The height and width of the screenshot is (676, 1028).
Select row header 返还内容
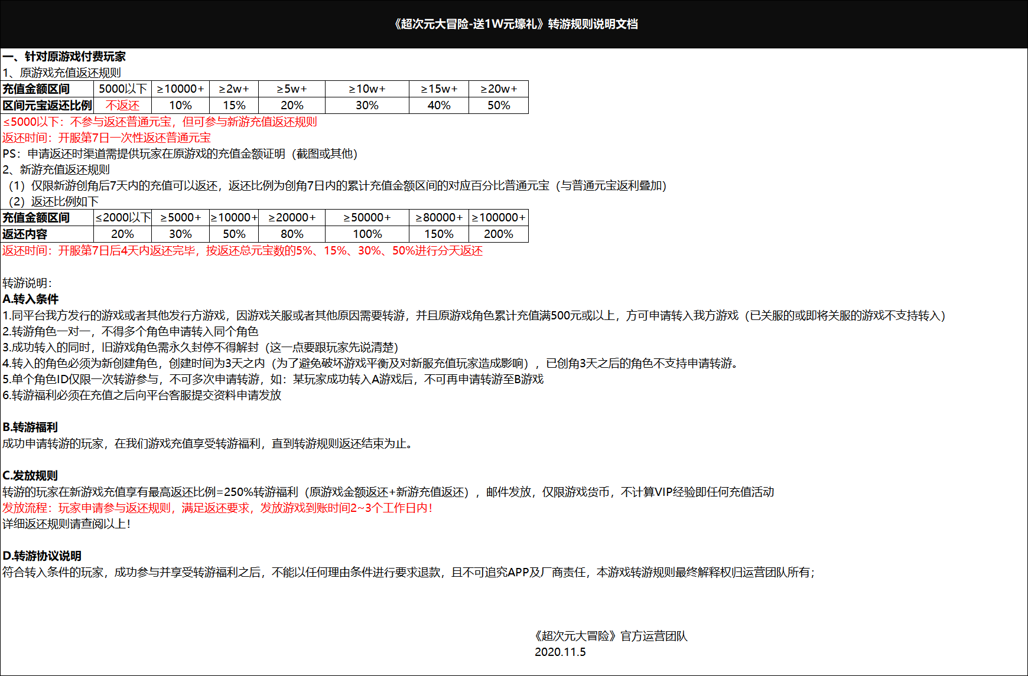[x=47, y=234]
